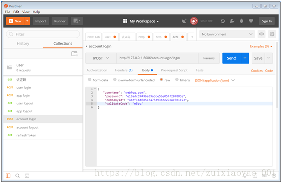Image resolution: width=282 pixels, height=183 pixels.
Task: Switch to the 认证码 request tab
Action: [x=127, y=37]
